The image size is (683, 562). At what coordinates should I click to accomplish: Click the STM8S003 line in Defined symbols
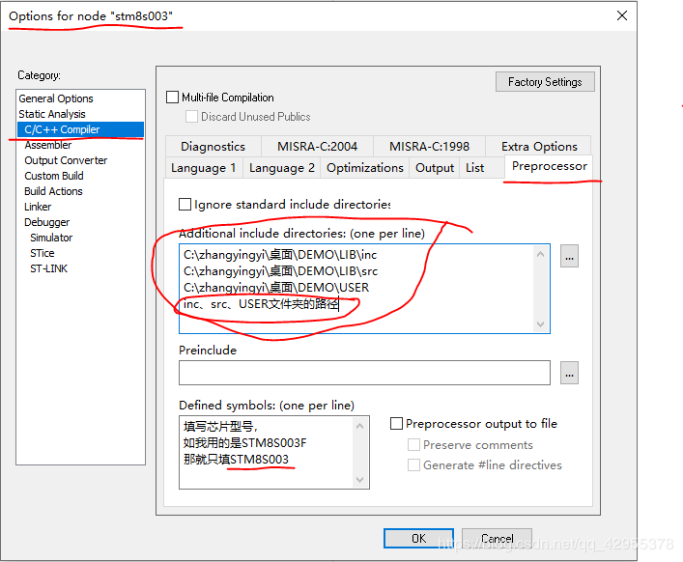(236, 460)
